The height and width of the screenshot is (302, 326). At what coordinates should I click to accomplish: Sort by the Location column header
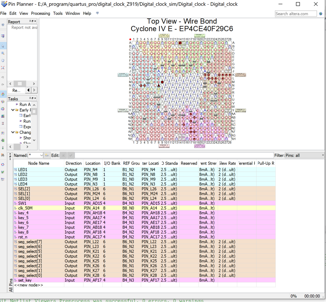(93, 163)
